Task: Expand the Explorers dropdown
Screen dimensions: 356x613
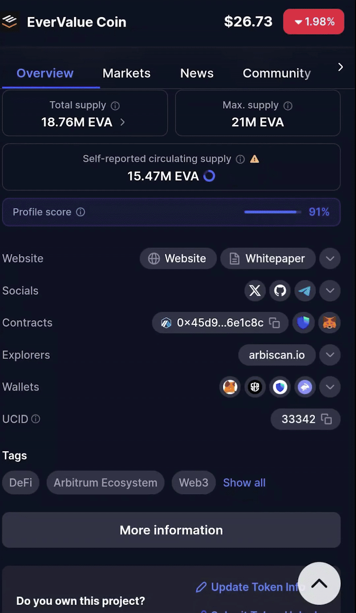Action: click(330, 355)
